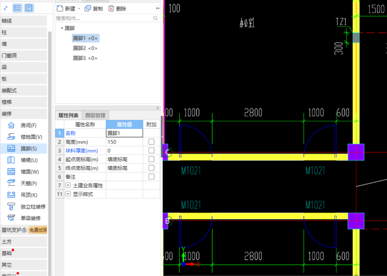Tick the 附加 checkbox for 高度(mm)
The height and width of the screenshot is (276, 387).
click(x=151, y=142)
